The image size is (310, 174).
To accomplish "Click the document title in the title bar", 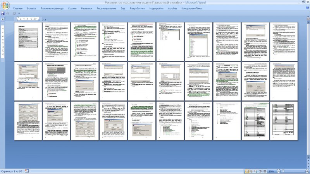I will [155, 3].
